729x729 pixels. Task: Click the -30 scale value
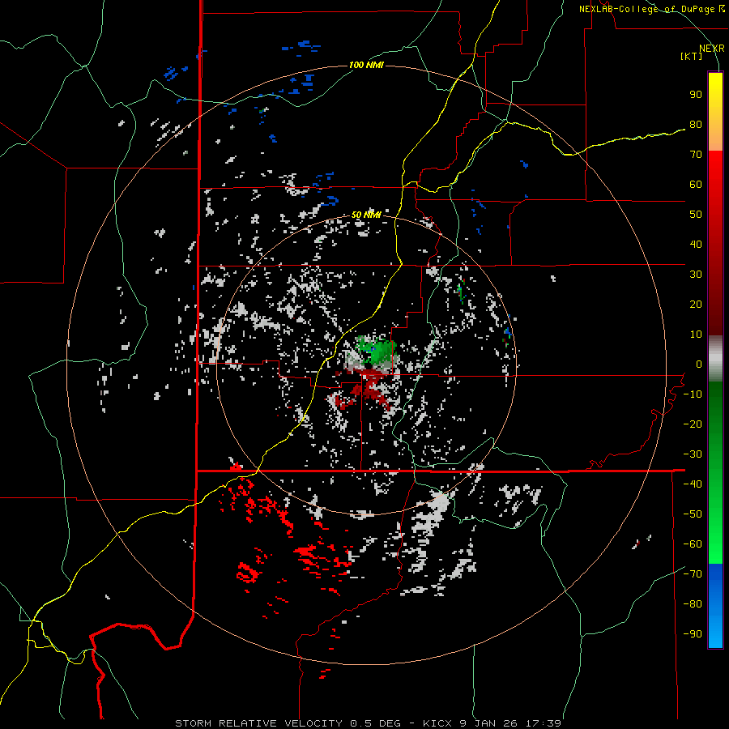point(693,454)
